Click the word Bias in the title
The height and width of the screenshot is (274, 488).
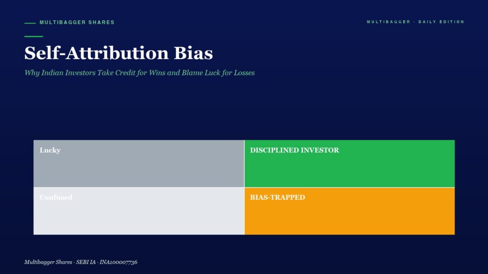[x=193, y=53]
